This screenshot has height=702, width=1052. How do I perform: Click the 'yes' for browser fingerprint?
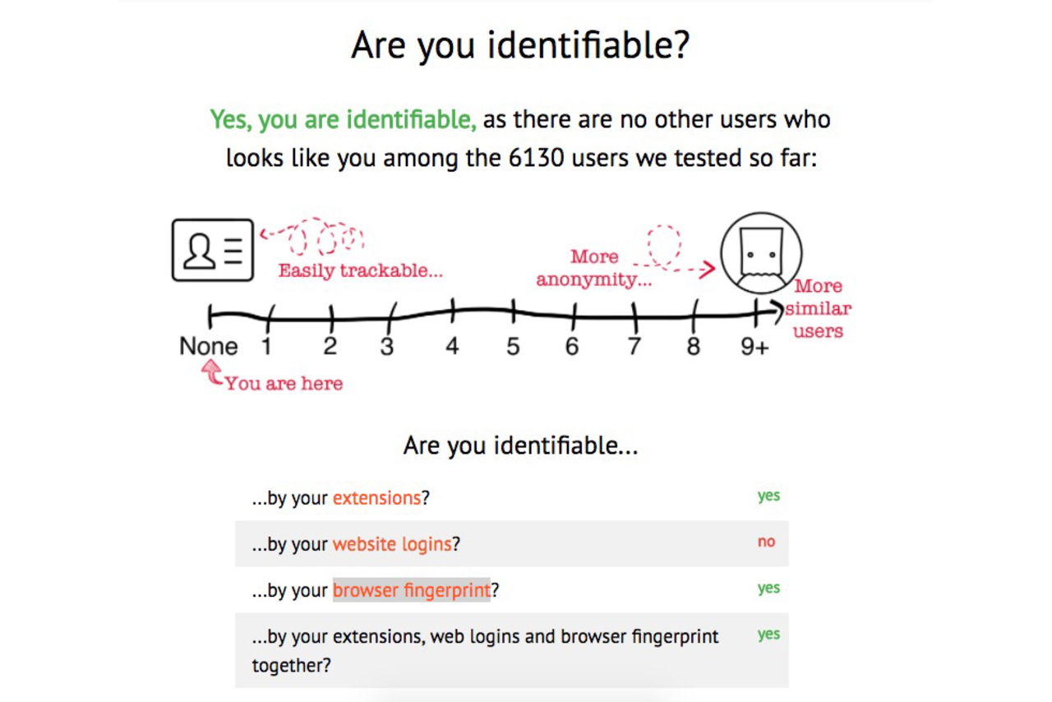(x=768, y=588)
